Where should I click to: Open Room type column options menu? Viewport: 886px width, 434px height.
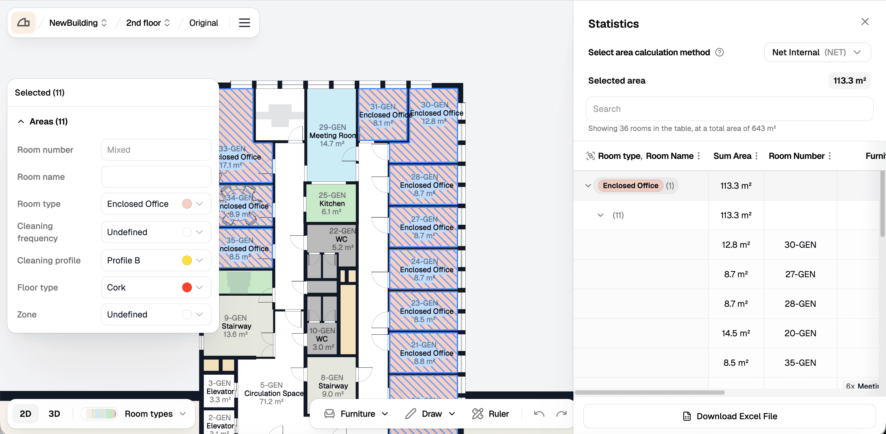point(698,156)
